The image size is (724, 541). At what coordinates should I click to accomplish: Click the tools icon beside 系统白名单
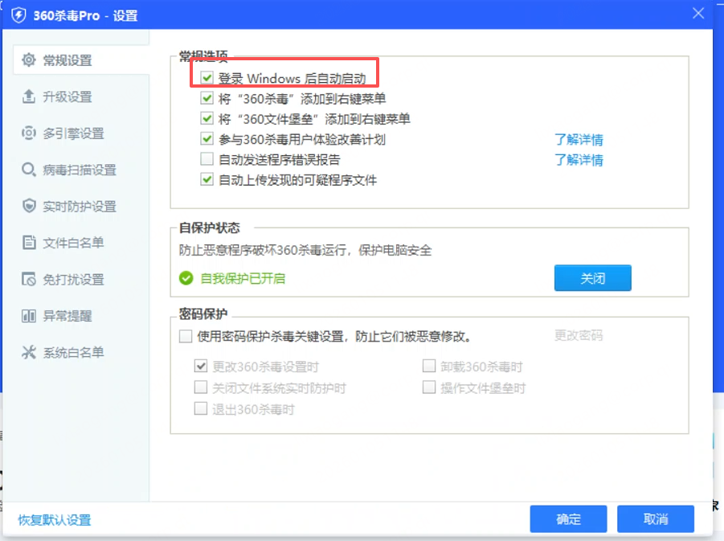pyautogui.click(x=29, y=353)
